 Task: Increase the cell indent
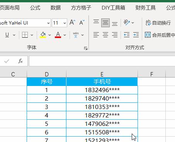(136, 35)
